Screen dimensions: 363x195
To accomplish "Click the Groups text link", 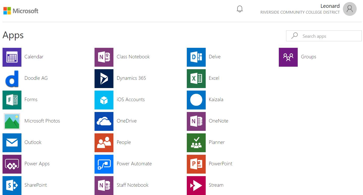I will (308, 57).
